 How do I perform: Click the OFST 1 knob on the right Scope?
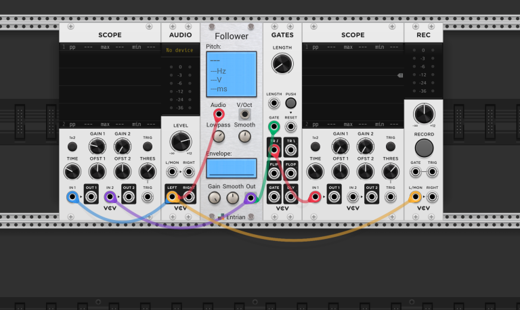pos(341,172)
